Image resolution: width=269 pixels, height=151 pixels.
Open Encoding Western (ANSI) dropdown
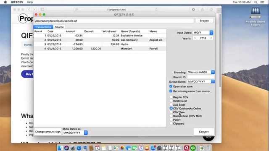coord(201,72)
